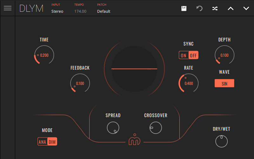Click the DLYM plugin title
Image resolution: width=254 pixels, height=159 pixels.
coord(31,9)
